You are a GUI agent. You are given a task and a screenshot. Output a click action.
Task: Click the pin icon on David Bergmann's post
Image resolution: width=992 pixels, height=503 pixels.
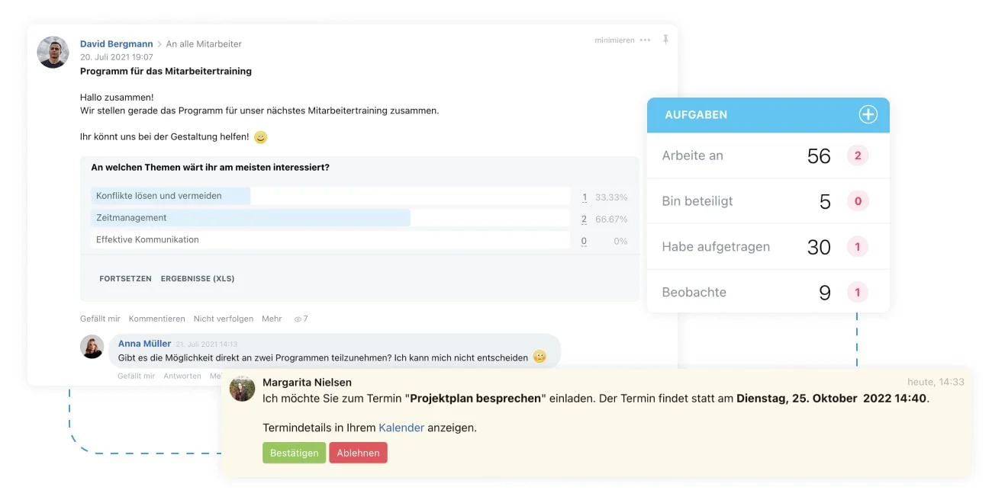[665, 40]
